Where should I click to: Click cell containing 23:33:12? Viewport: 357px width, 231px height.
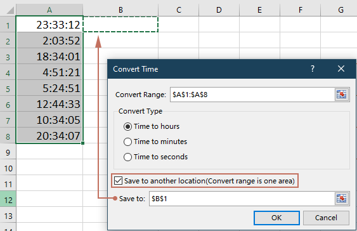click(49, 24)
